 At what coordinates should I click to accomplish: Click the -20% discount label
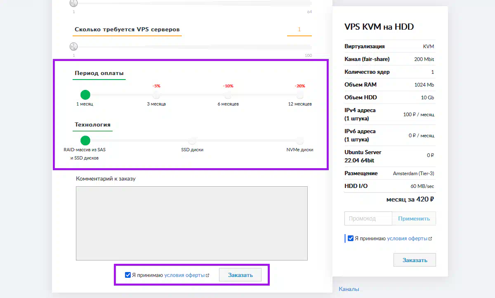(x=300, y=86)
